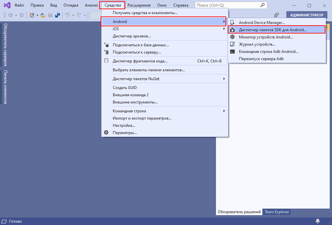
Task: Open the Справка menu
Action: coord(180,5)
